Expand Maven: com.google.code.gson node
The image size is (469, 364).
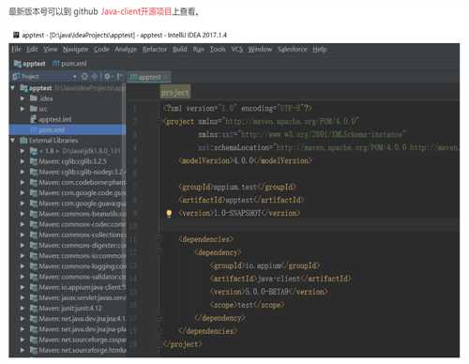[23, 193]
